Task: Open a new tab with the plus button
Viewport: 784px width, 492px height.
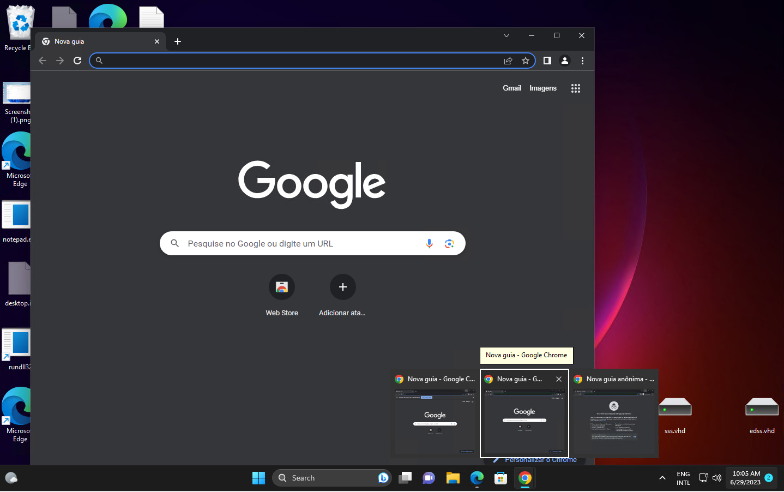Action: tap(178, 41)
